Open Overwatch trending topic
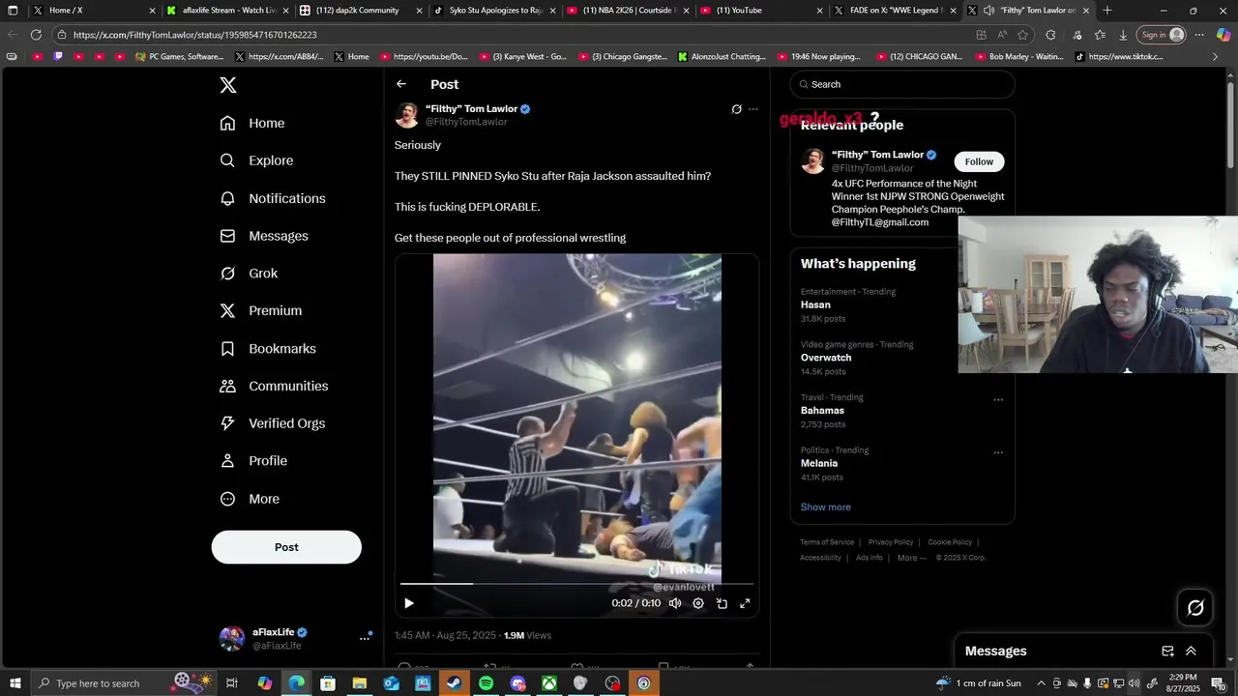This screenshot has width=1238, height=696. (x=826, y=358)
